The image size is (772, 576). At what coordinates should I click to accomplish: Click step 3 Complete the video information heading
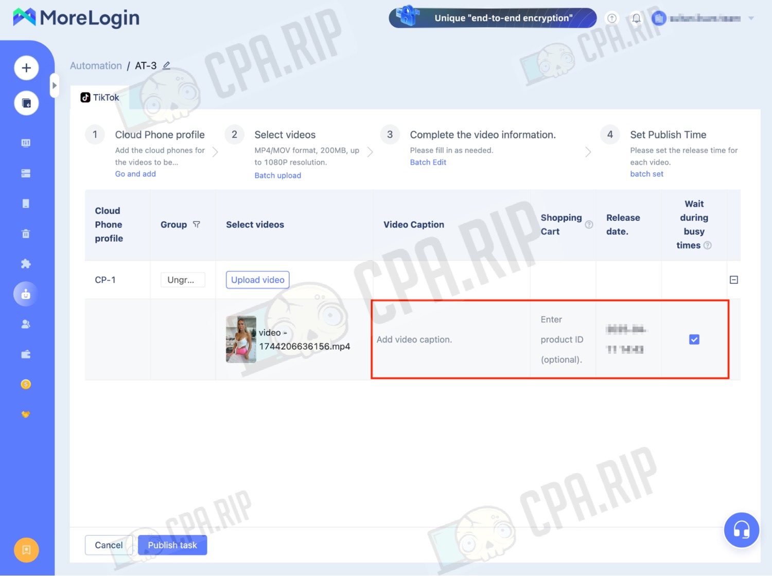[x=483, y=135]
